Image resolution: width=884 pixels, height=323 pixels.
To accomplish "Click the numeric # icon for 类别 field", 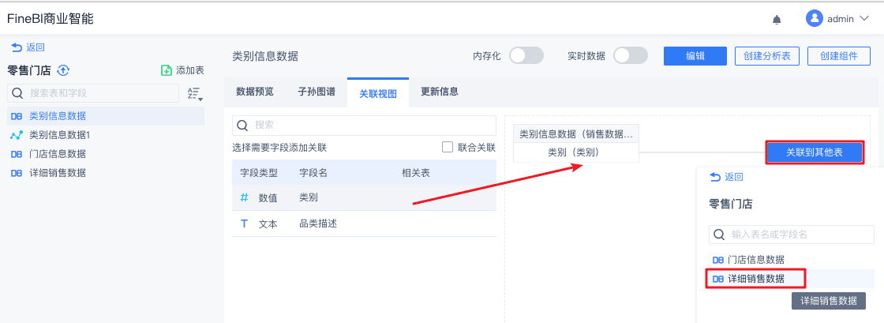I will click(245, 197).
